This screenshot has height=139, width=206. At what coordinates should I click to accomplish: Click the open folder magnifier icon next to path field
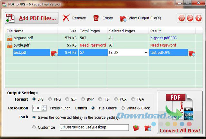(148, 128)
